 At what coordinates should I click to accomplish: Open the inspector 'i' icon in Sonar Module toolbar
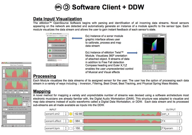60,65
